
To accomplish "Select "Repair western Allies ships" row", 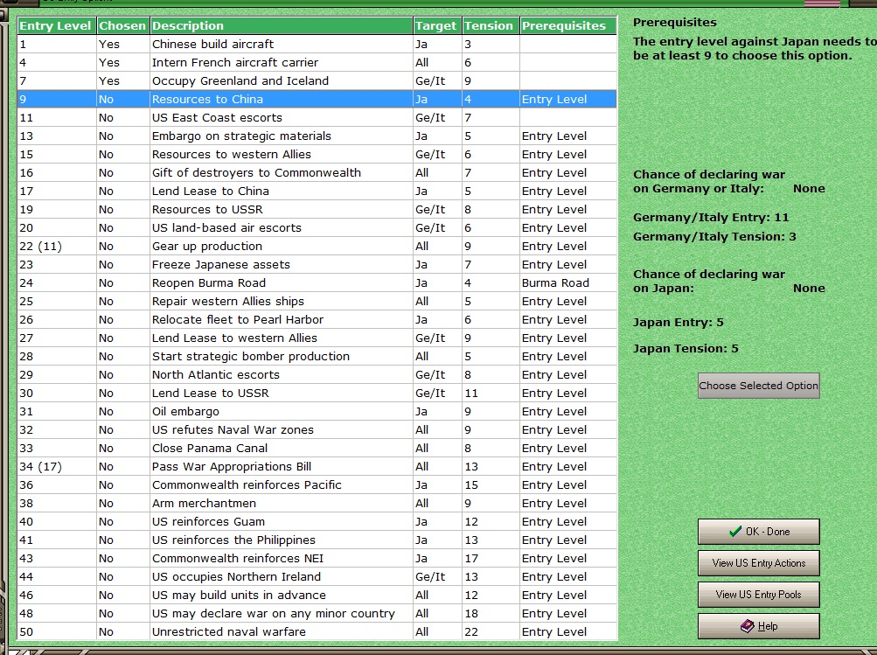I will tap(317, 302).
